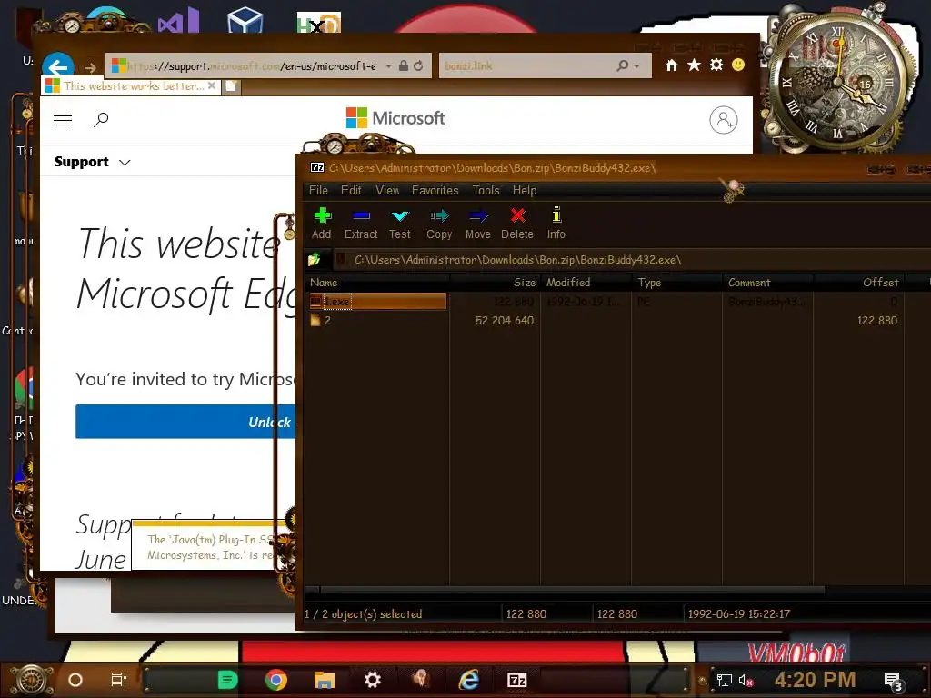Sort by the Name column header
931x698 pixels.
click(378, 283)
